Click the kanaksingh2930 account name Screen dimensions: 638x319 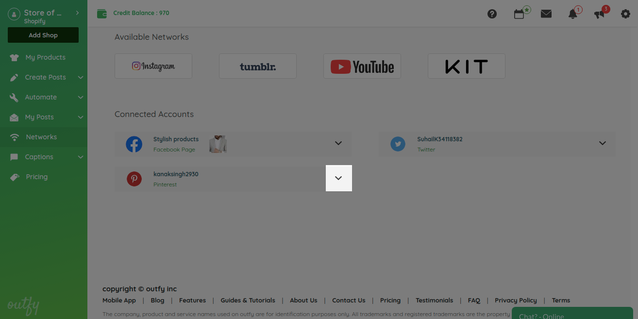coord(176,174)
